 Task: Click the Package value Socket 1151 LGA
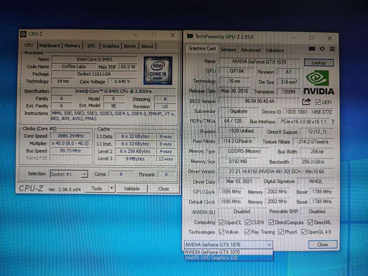(x=94, y=74)
